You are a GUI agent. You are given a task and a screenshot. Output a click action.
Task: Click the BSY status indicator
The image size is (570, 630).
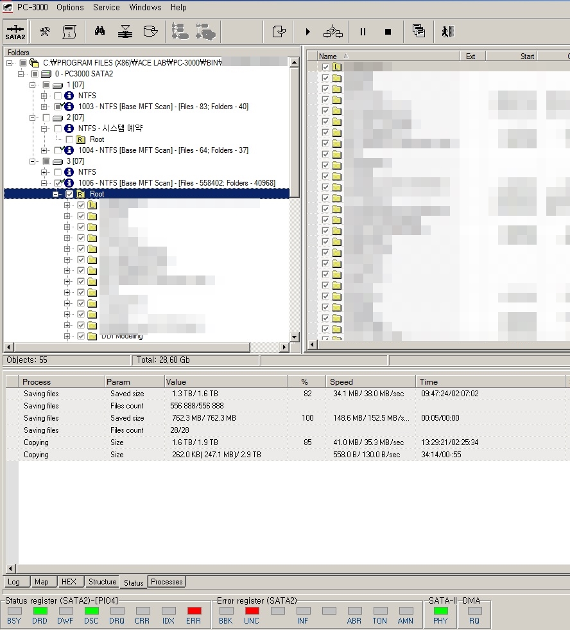(15, 611)
